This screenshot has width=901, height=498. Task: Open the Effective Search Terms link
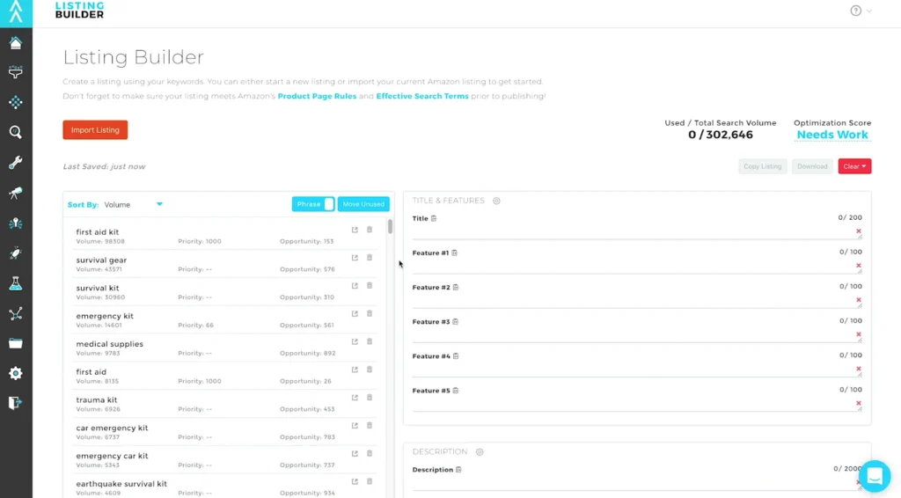click(x=422, y=96)
